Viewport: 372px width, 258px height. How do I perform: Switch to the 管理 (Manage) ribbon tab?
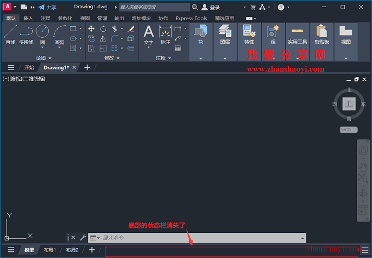click(x=102, y=18)
